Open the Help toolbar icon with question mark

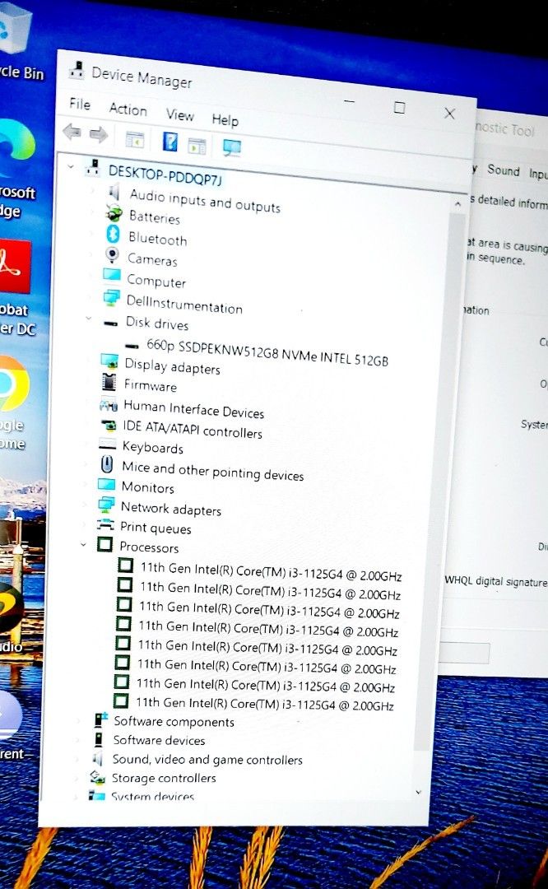coord(170,142)
